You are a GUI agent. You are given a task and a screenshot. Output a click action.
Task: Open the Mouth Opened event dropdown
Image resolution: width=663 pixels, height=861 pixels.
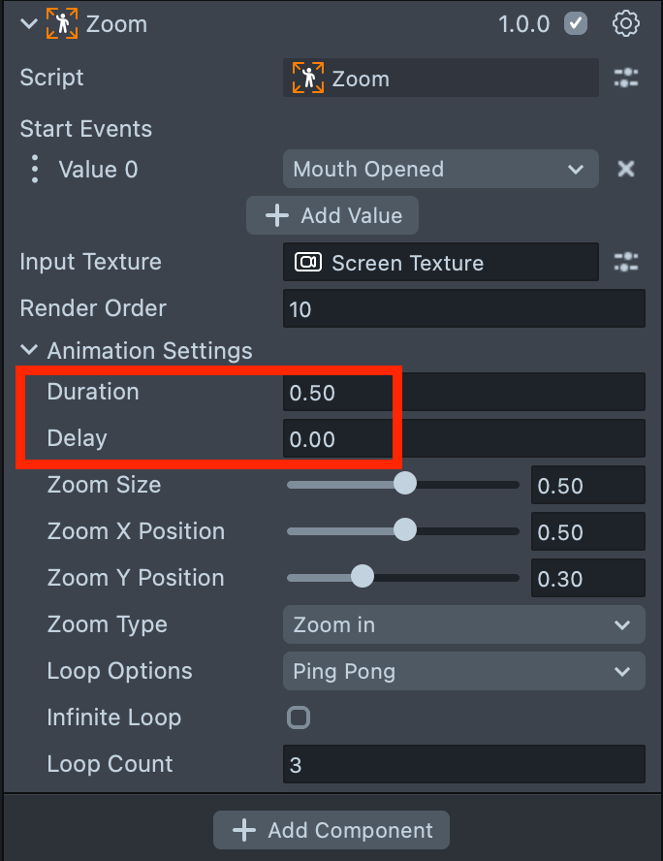click(x=440, y=170)
